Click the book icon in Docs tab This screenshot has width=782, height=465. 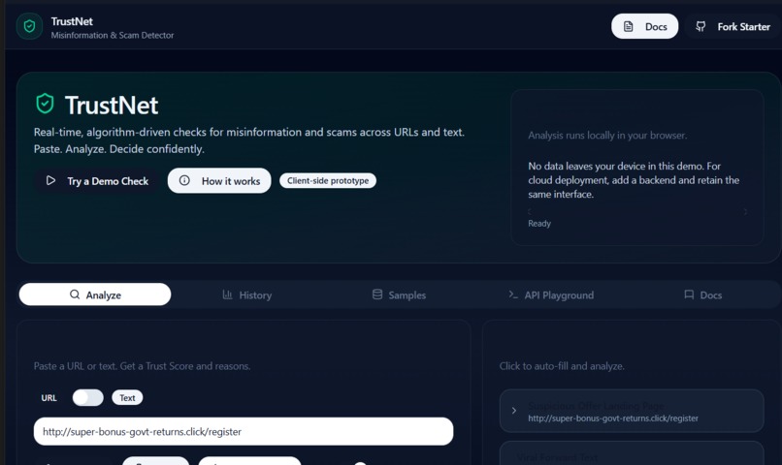689,294
